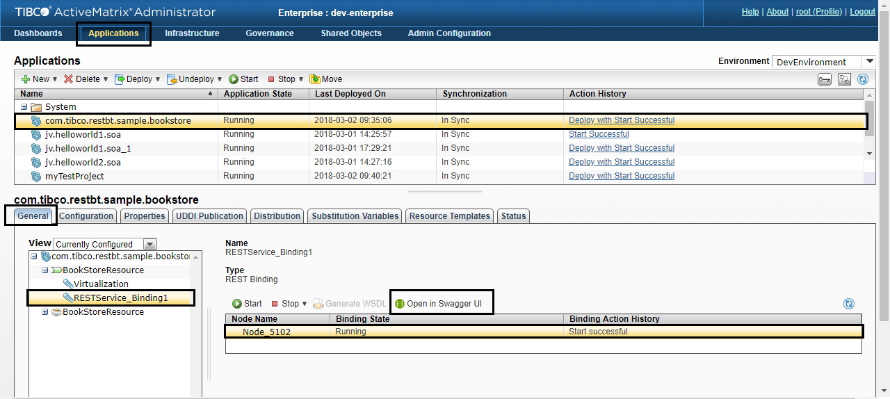Image resolution: width=890 pixels, height=399 pixels.
Task: Click the coffee cup BookStoreResource icon
Action: coord(56,312)
